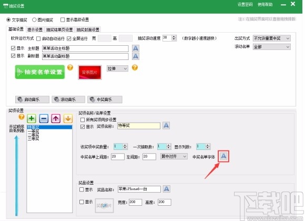This screenshot has width=305, height=221.
Task: Adjust prize winner count spinner
Action: point(125,146)
